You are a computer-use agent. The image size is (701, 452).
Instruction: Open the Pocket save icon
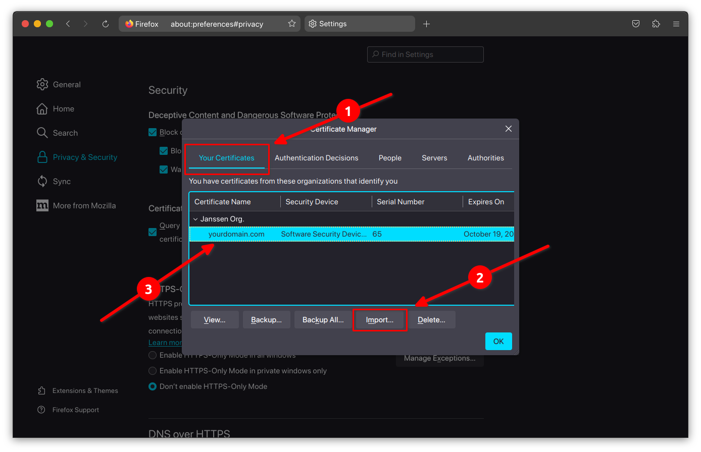[x=636, y=24]
